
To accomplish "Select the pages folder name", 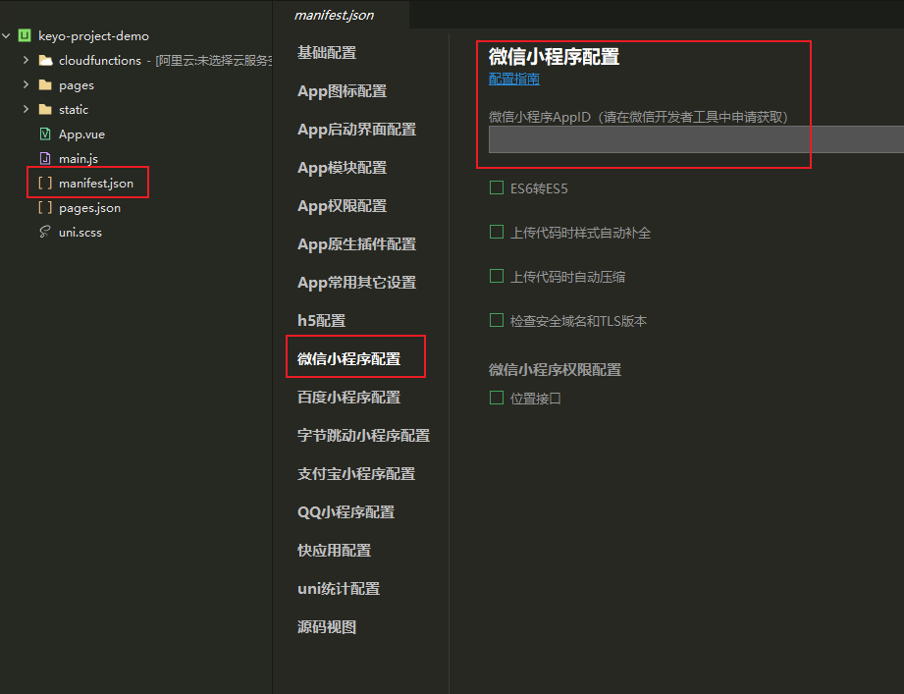I will pyautogui.click(x=77, y=85).
